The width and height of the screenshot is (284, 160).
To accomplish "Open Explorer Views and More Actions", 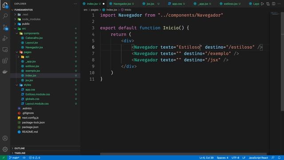I will (75, 4).
